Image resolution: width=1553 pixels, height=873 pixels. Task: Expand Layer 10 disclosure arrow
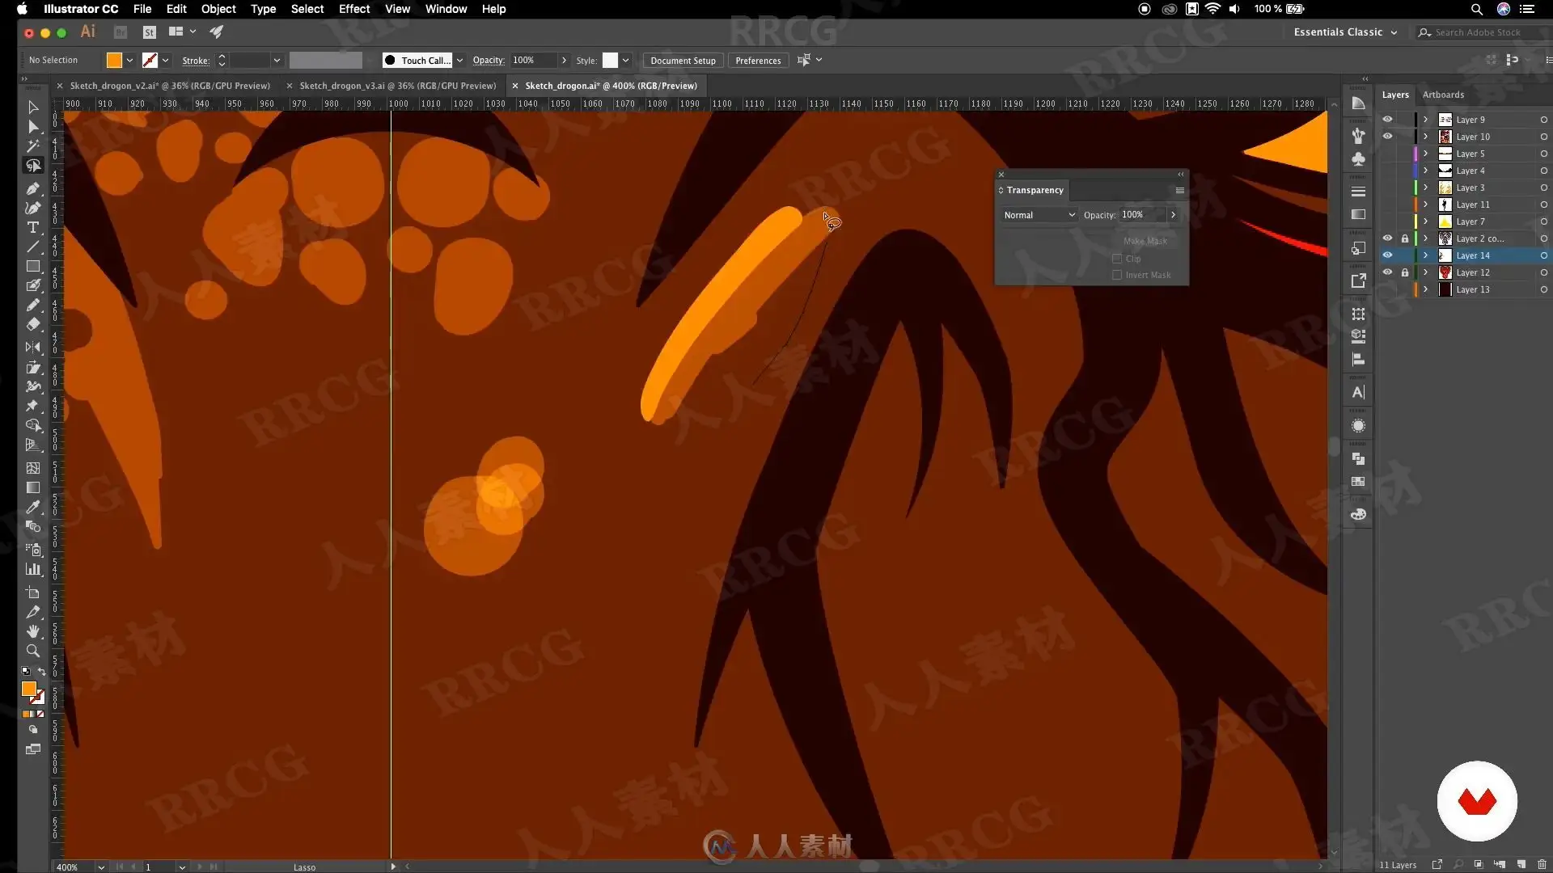[1426, 137]
